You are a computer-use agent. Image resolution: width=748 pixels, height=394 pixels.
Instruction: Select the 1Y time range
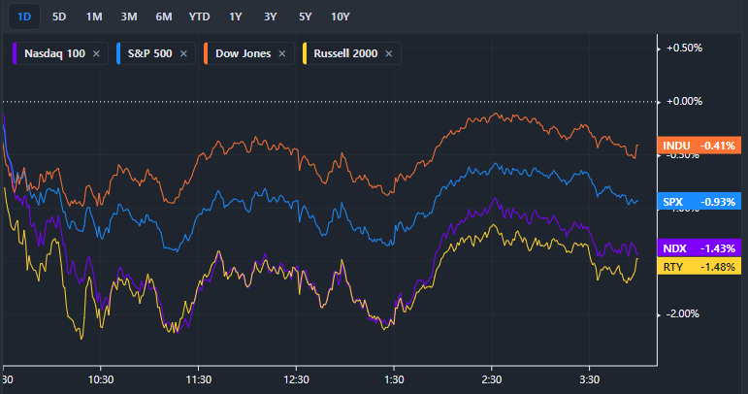tap(236, 16)
